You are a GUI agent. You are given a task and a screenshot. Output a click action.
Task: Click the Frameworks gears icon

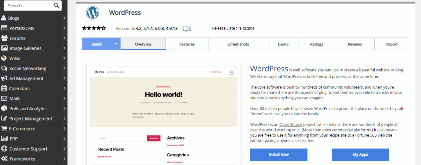[4, 159]
